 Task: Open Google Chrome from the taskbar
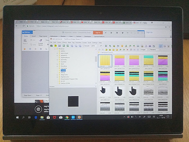coord(67,117)
